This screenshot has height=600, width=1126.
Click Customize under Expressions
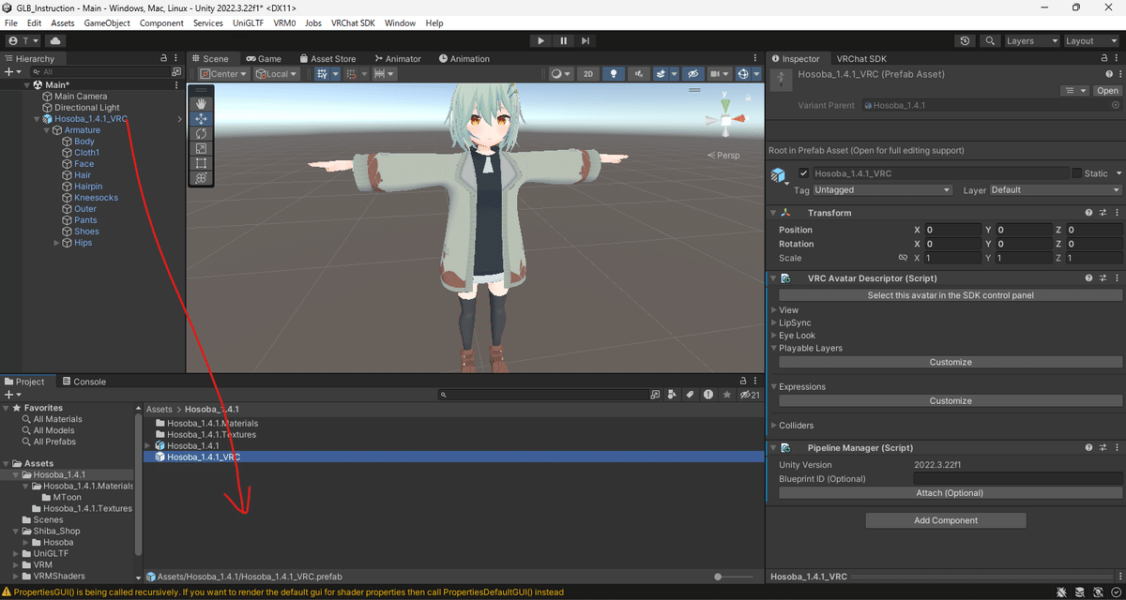coord(951,400)
